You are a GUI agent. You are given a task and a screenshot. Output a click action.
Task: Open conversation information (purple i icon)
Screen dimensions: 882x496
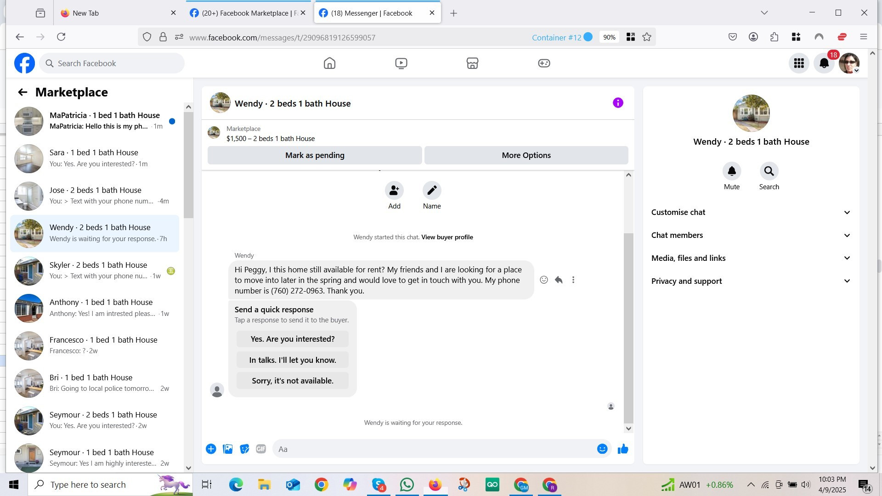point(618,103)
